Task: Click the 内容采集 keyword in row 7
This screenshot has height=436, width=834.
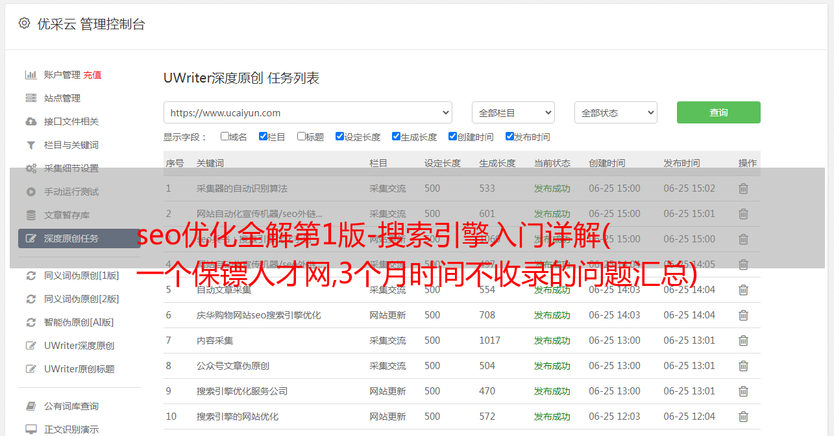Action: (215, 340)
